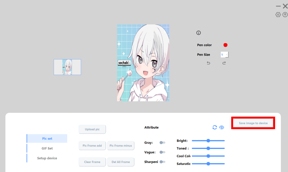Click the upload arrow circle icon
Screen dimensions: 288x172
(285, 15)
